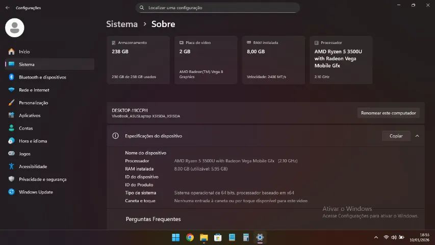Click the info icon beside Especificações do dispositivo

(115, 136)
